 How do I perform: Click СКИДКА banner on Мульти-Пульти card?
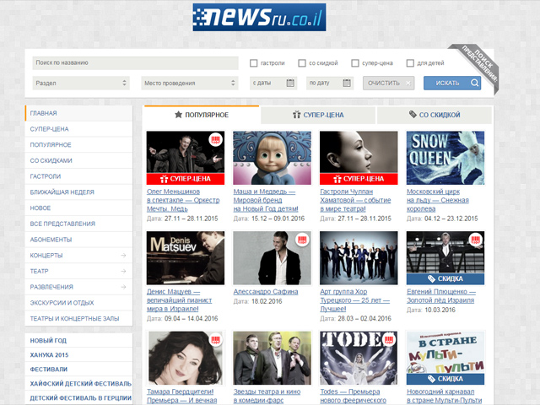(445, 379)
